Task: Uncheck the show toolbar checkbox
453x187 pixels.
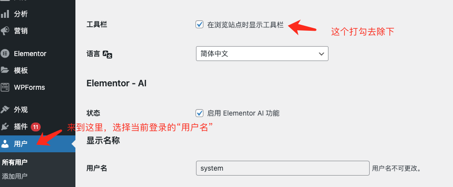Action: pos(199,24)
